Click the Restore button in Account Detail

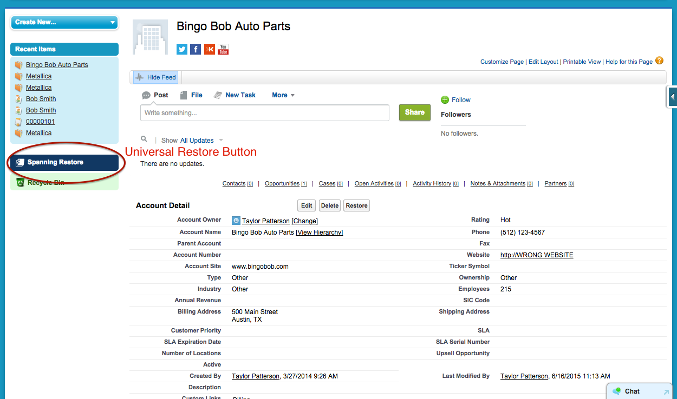coord(356,205)
